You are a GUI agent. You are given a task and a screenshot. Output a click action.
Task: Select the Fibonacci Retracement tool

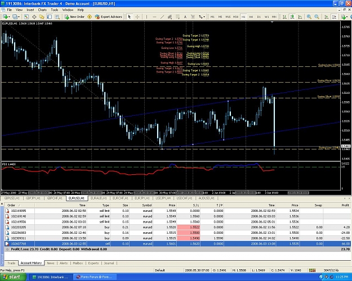177,17
